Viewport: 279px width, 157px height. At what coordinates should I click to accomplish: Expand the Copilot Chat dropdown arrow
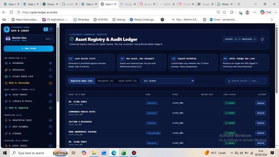click(276, 12)
